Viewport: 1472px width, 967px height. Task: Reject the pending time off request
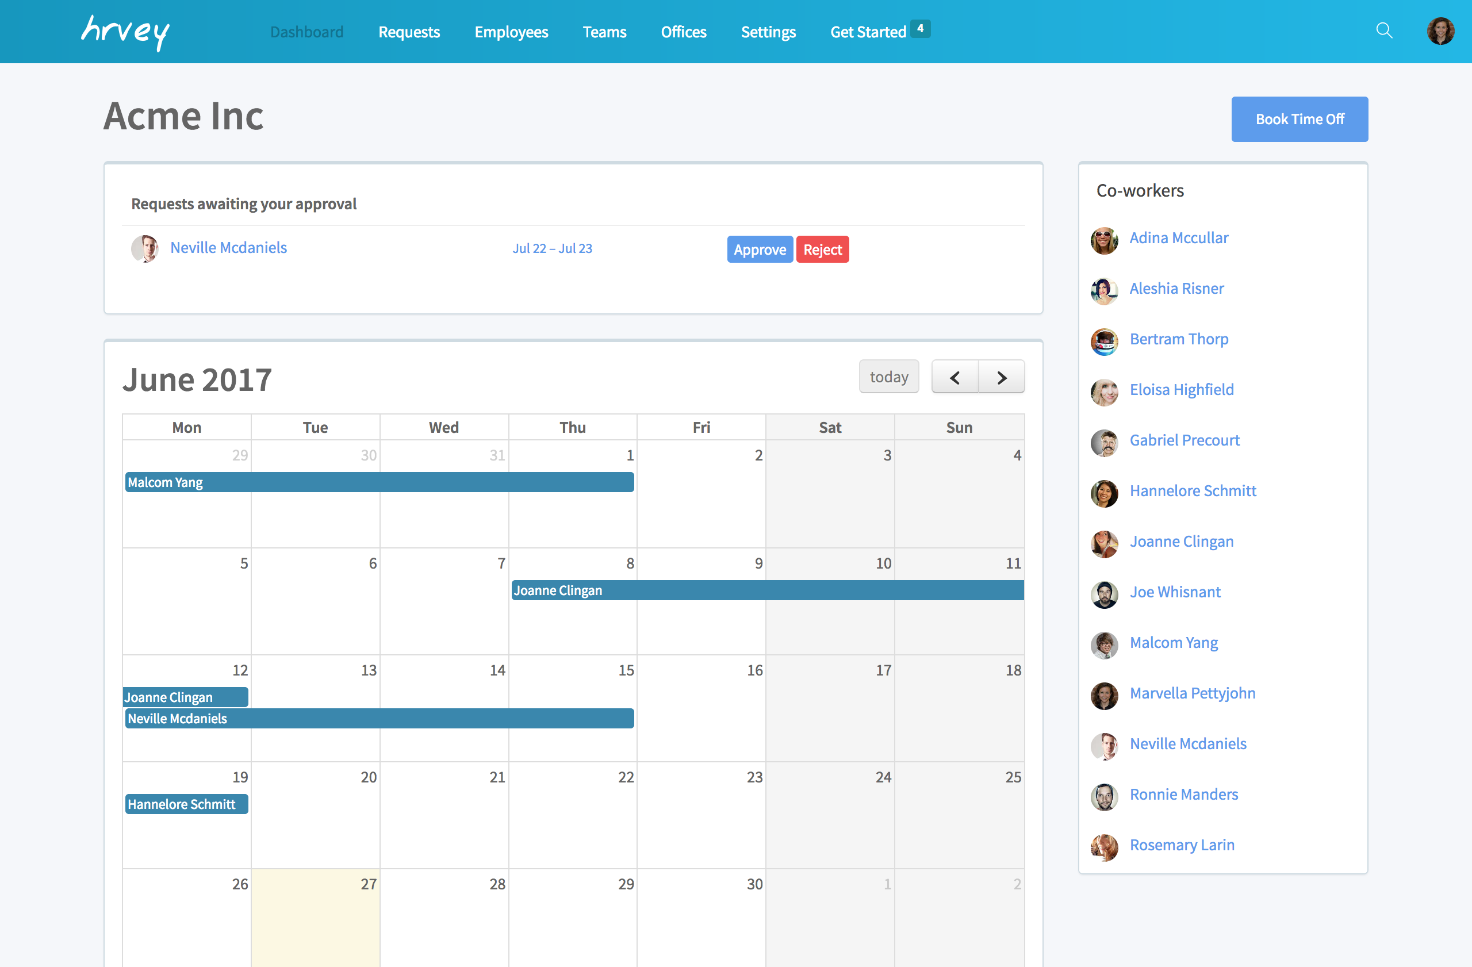822,250
